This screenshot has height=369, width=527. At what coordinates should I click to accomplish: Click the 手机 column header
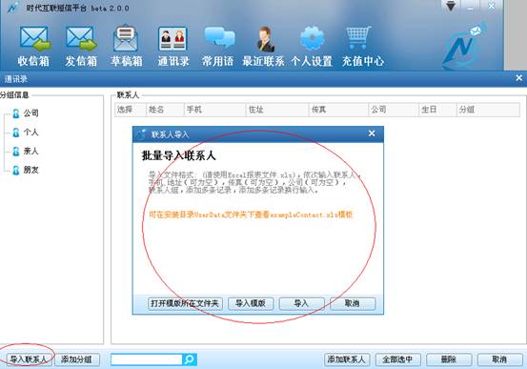point(214,110)
